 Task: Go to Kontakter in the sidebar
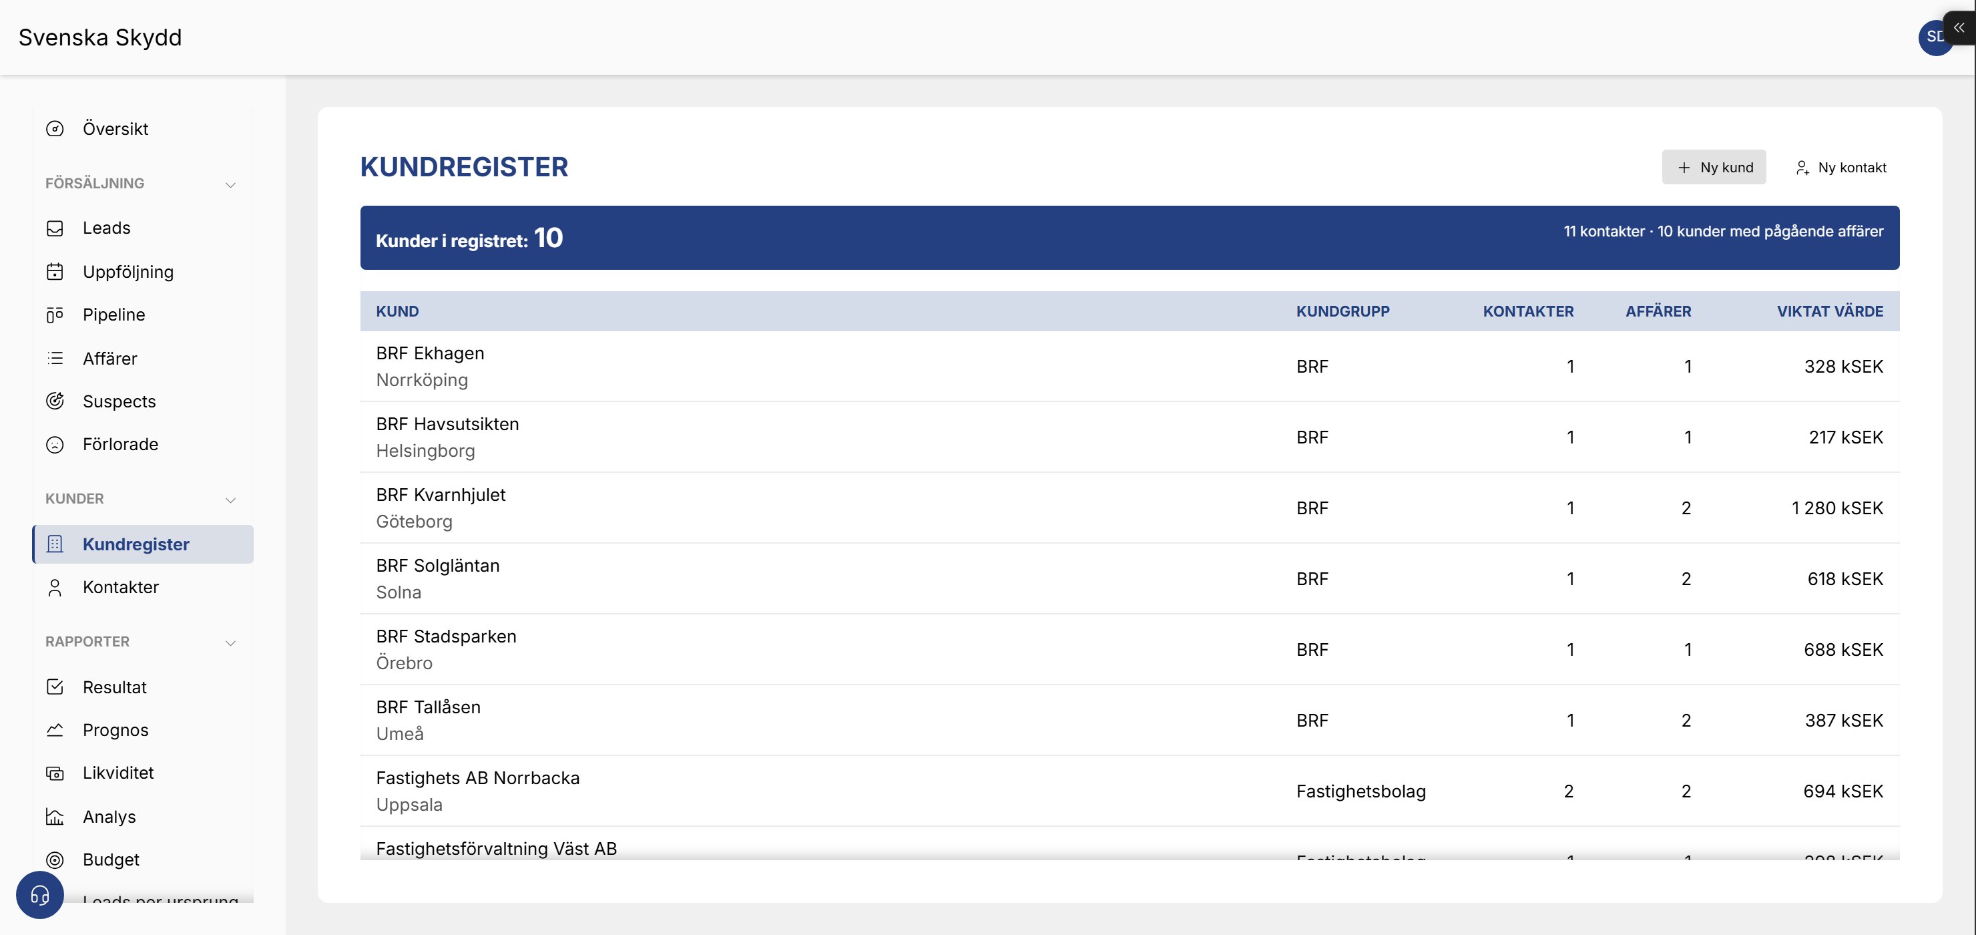pyautogui.click(x=143, y=587)
